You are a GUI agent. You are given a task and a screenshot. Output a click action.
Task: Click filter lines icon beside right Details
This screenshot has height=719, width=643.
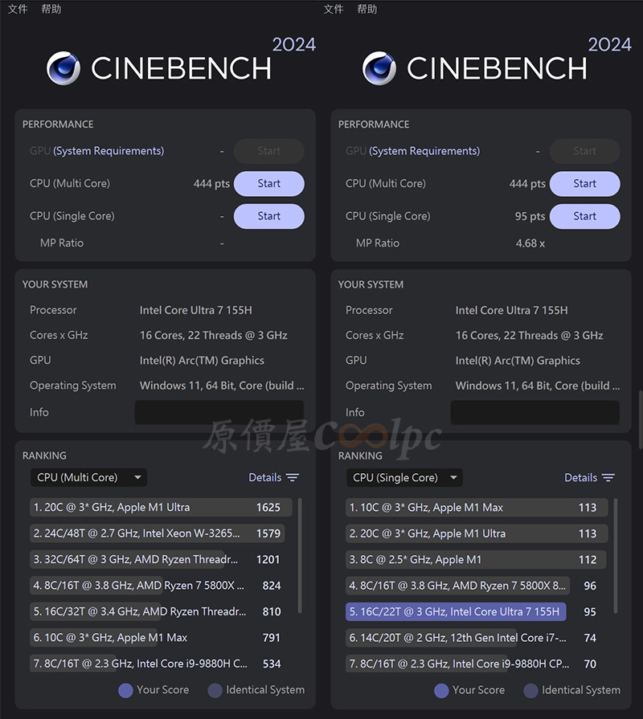pyautogui.click(x=608, y=477)
